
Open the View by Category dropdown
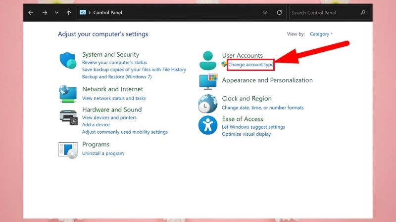(321, 34)
